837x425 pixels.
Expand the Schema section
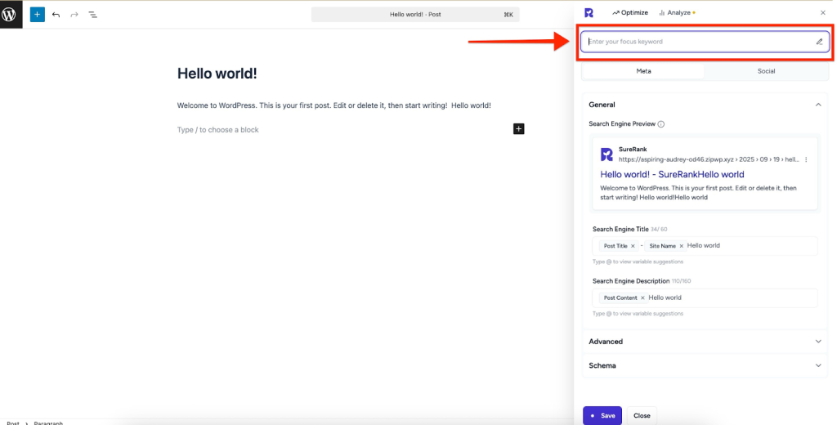pos(818,365)
